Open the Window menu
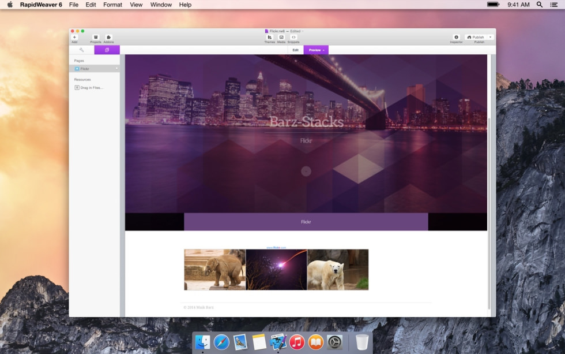This screenshot has height=354, width=565. coord(161,5)
